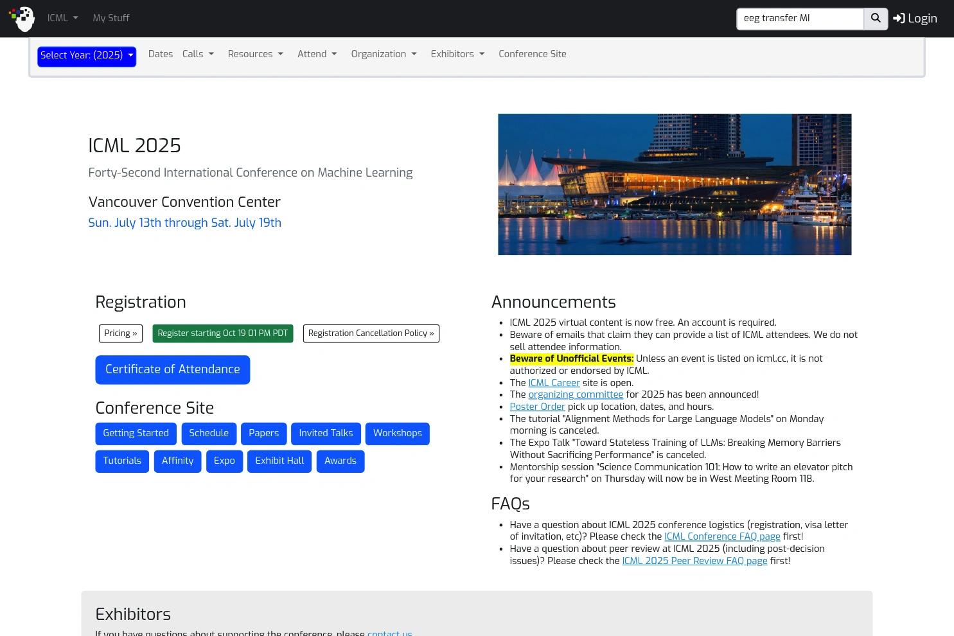Click the Login link with arrow icon
Image resolution: width=954 pixels, height=636 pixels.
pos(915,19)
